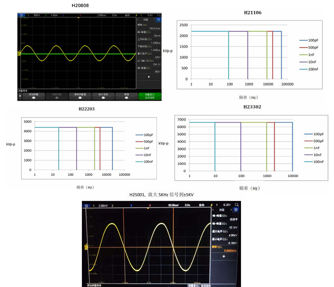Select the 测量 tab in H25001 sidebar

coord(222,210)
